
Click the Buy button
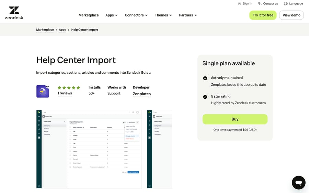coord(235,119)
